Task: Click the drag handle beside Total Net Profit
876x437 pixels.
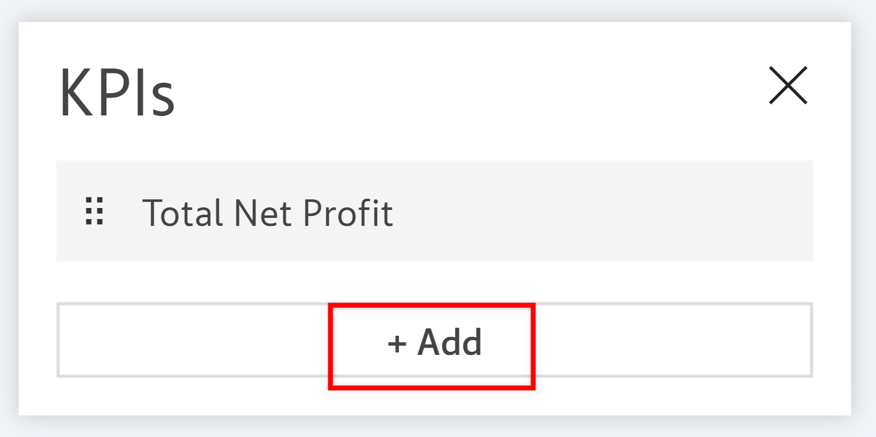Action: click(94, 212)
